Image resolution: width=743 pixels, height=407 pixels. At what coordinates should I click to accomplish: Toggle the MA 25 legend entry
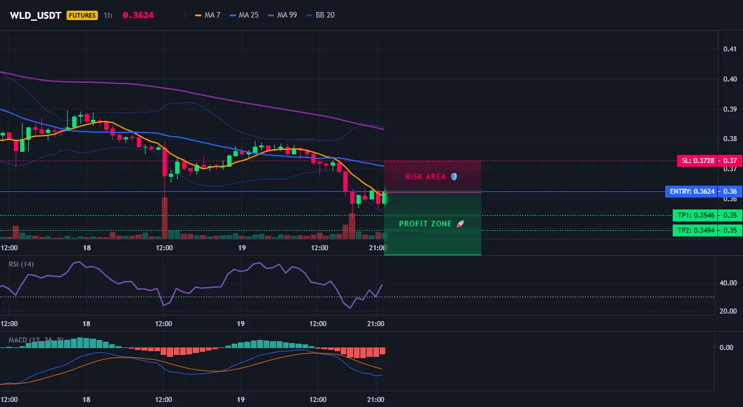tap(244, 15)
